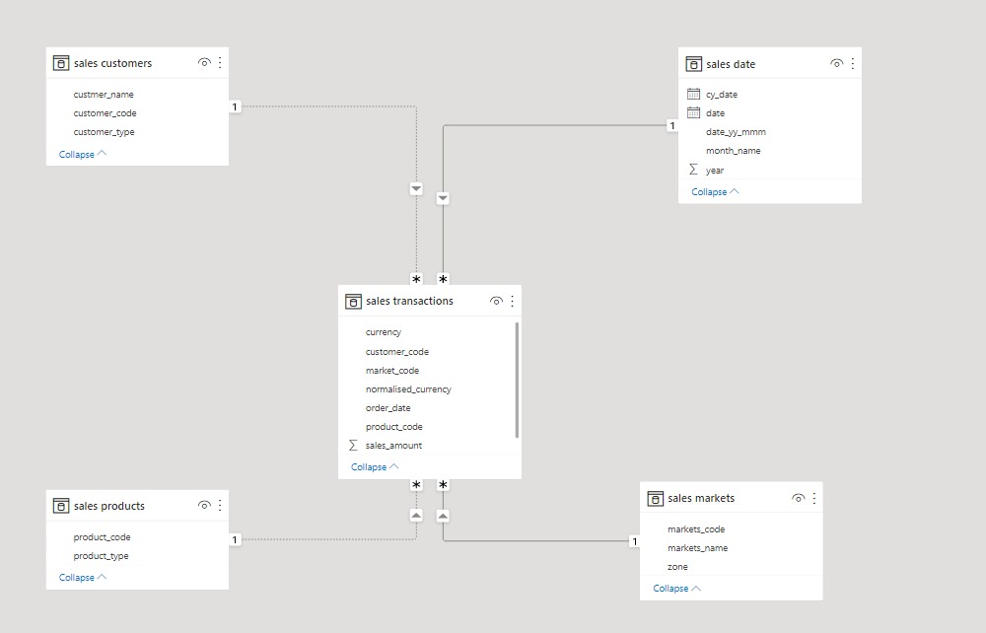Select the year field name in sales date
Image resolution: width=986 pixels, height=633 pixels.
click(714, 171)
